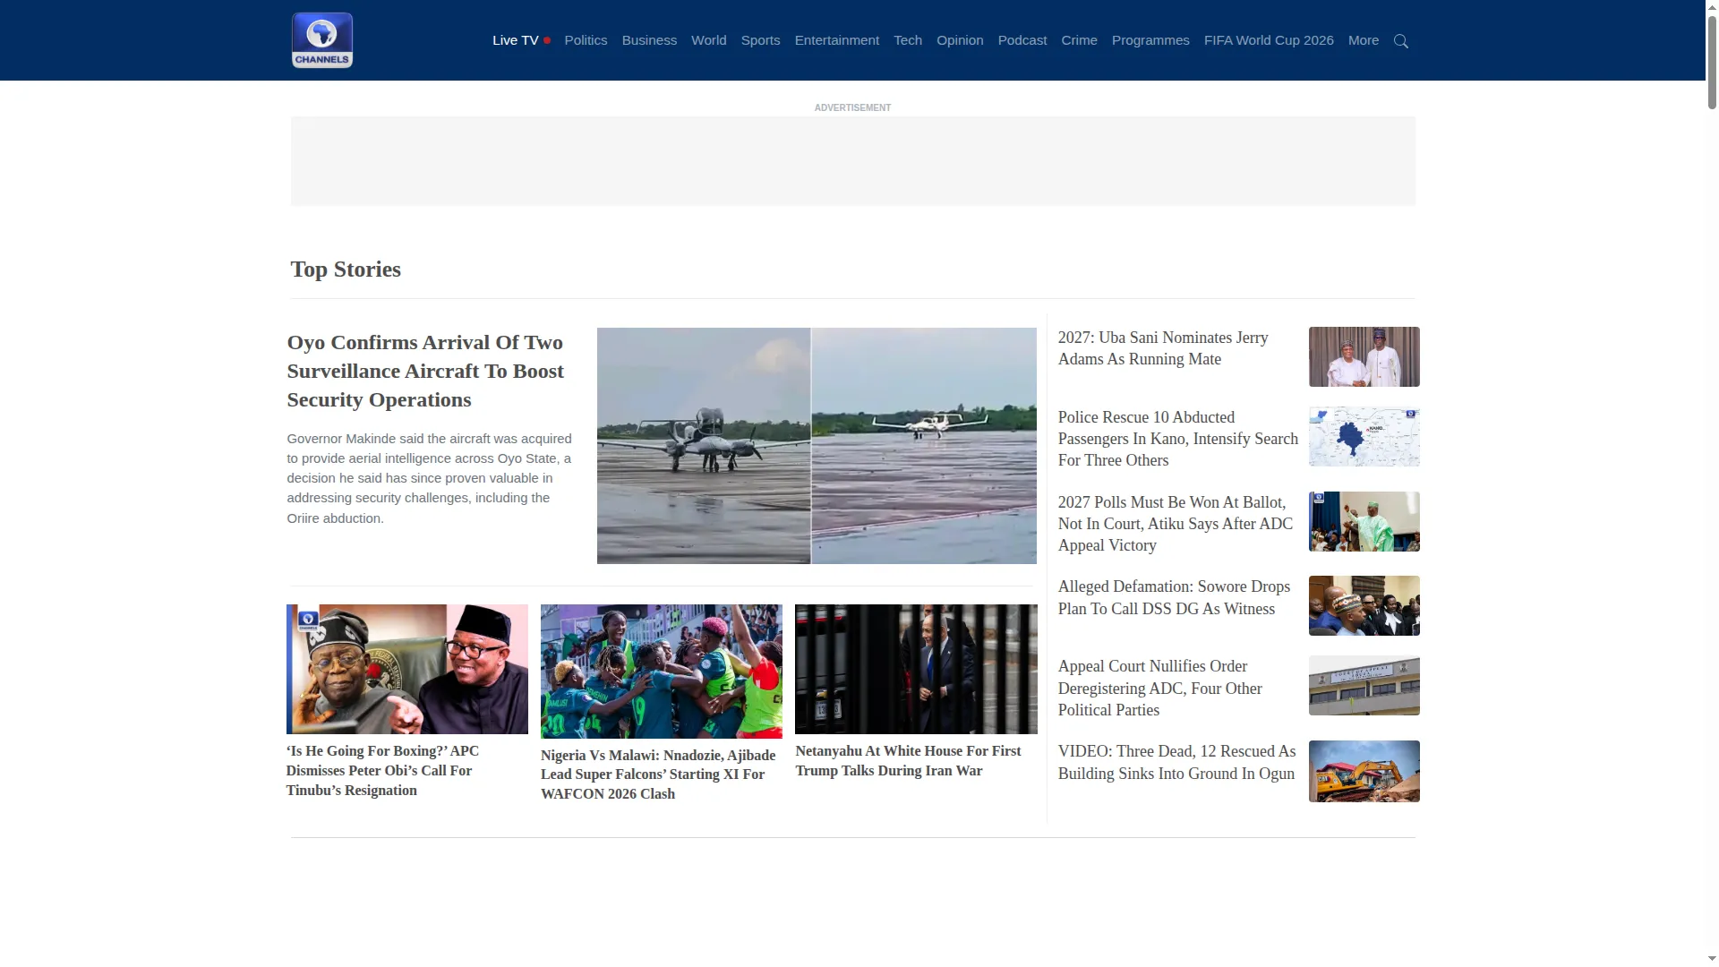Open Programmes from the nav bar

pos(1150,40)
